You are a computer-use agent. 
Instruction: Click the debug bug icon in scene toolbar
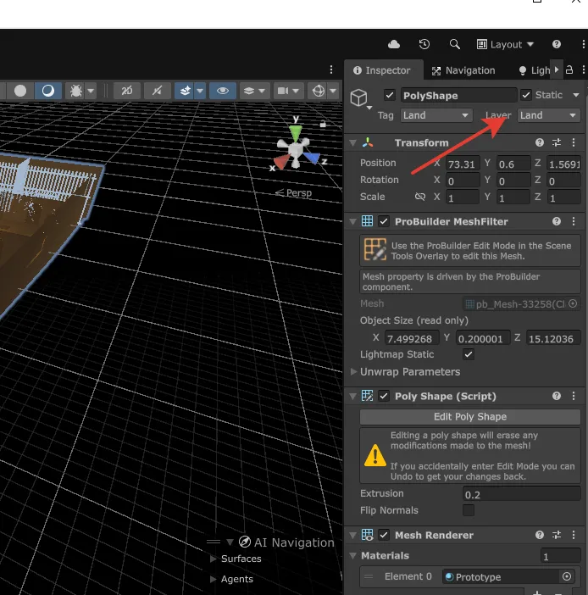coord(76,91)
